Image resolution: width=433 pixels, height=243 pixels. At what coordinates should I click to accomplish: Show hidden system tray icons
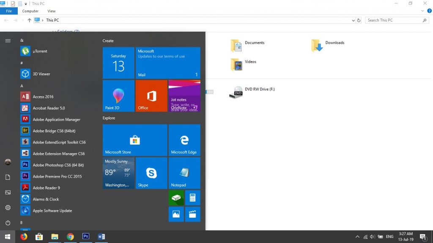pos(357,237)
